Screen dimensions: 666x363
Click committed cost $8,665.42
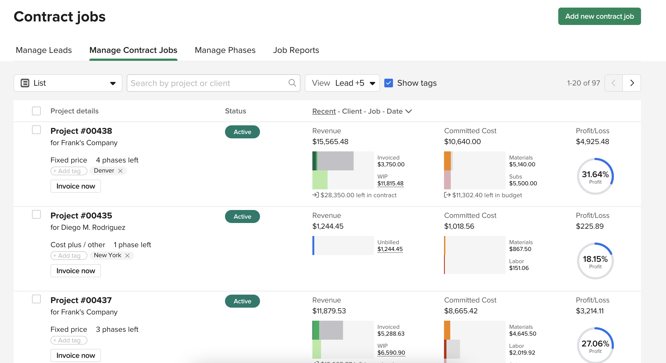point(461,311)
